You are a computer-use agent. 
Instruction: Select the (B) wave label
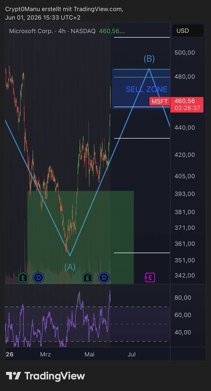tap(149, 59)
